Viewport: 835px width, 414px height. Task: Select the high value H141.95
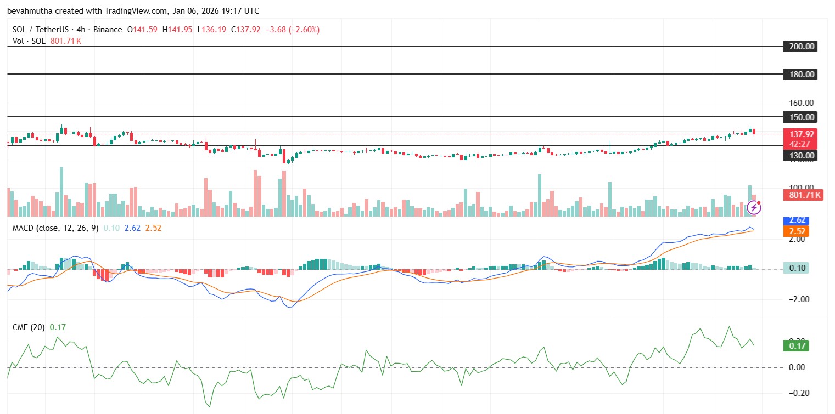(178, 30)
